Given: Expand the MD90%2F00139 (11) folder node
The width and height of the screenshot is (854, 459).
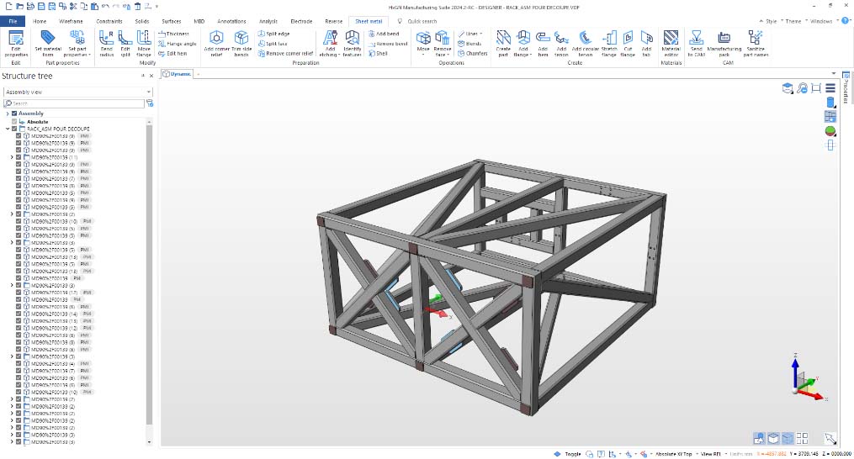Looking at the screenshot, I should click(x=12, y=157).
